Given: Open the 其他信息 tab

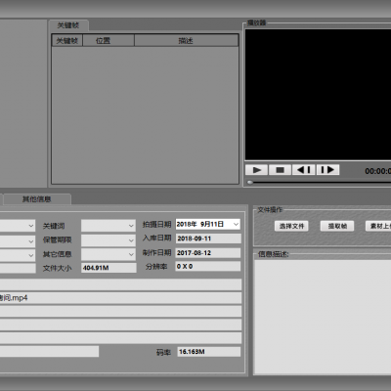Looking at the screenshot, I should click(x=37, y=199).
